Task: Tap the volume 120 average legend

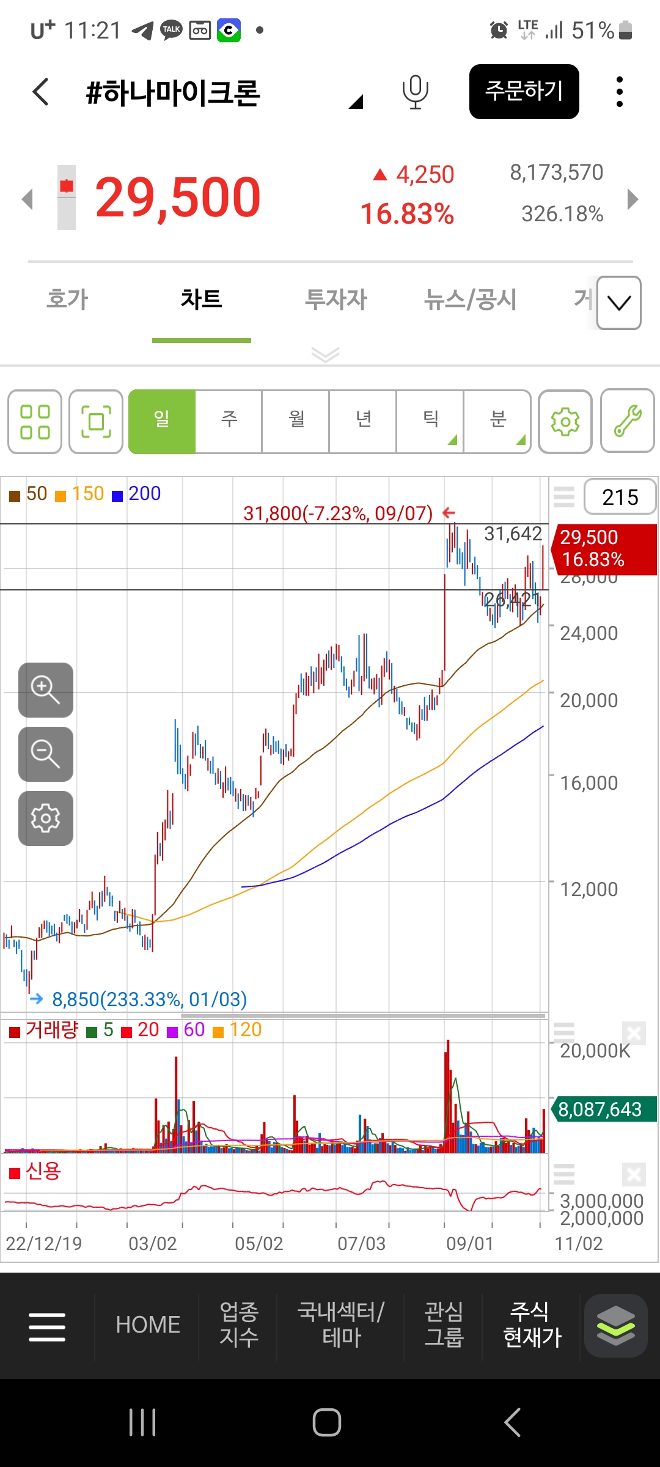Action: tap(237, 1030)
